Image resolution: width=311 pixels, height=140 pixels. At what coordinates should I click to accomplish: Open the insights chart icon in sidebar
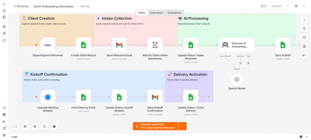tap(4, 122)
